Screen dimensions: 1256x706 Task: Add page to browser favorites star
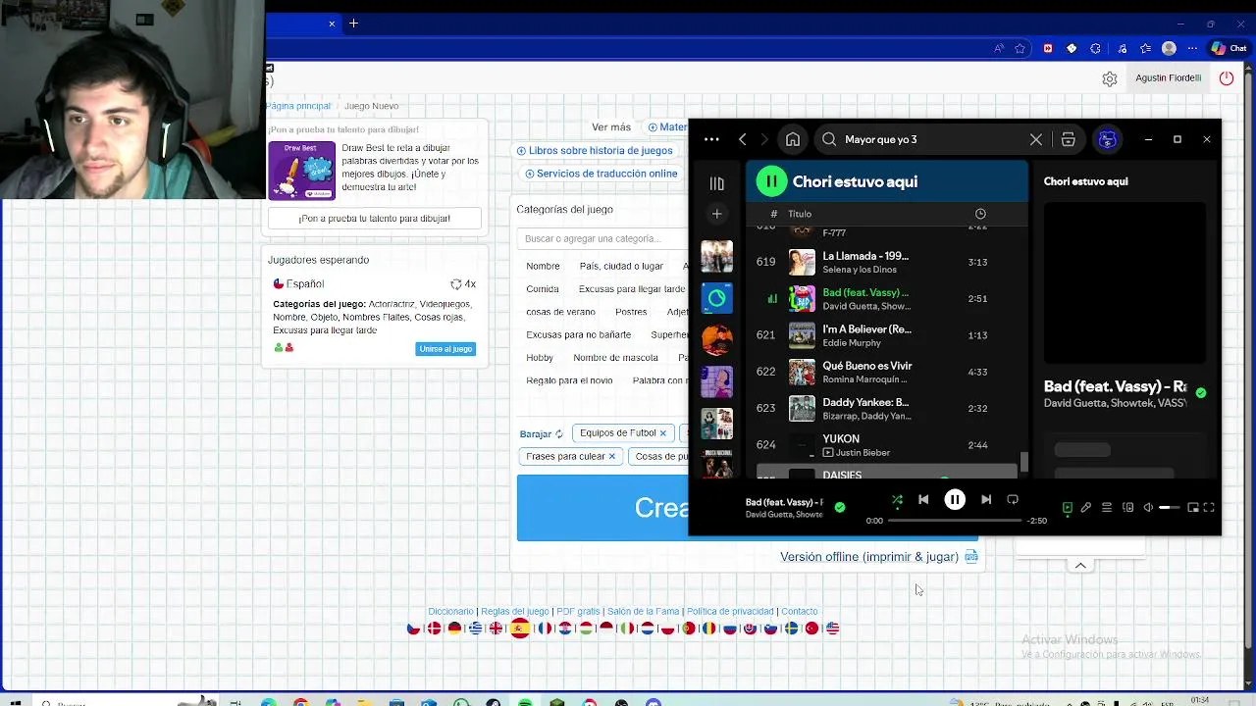point(1020,48)
